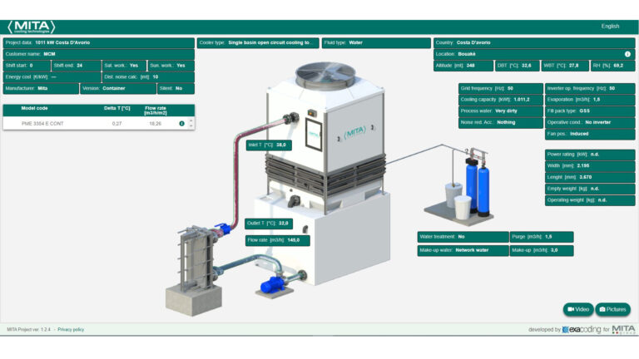Viewport: 639px width, 359px height.
Task: Click the Cooling capacity 1.011,2 field
Action: (x=500, y=100)
